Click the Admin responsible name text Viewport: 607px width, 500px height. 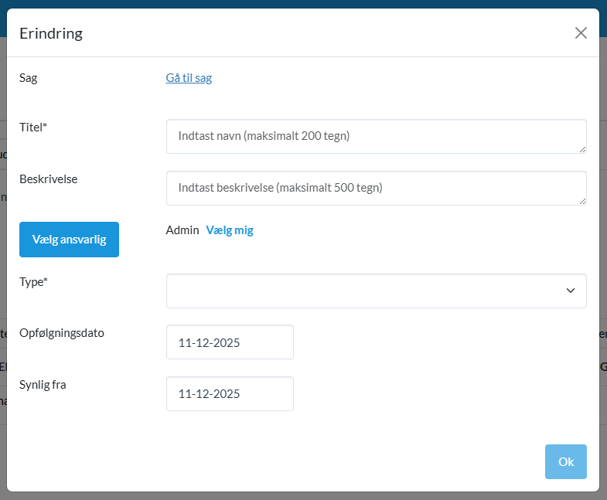[182, 230]
